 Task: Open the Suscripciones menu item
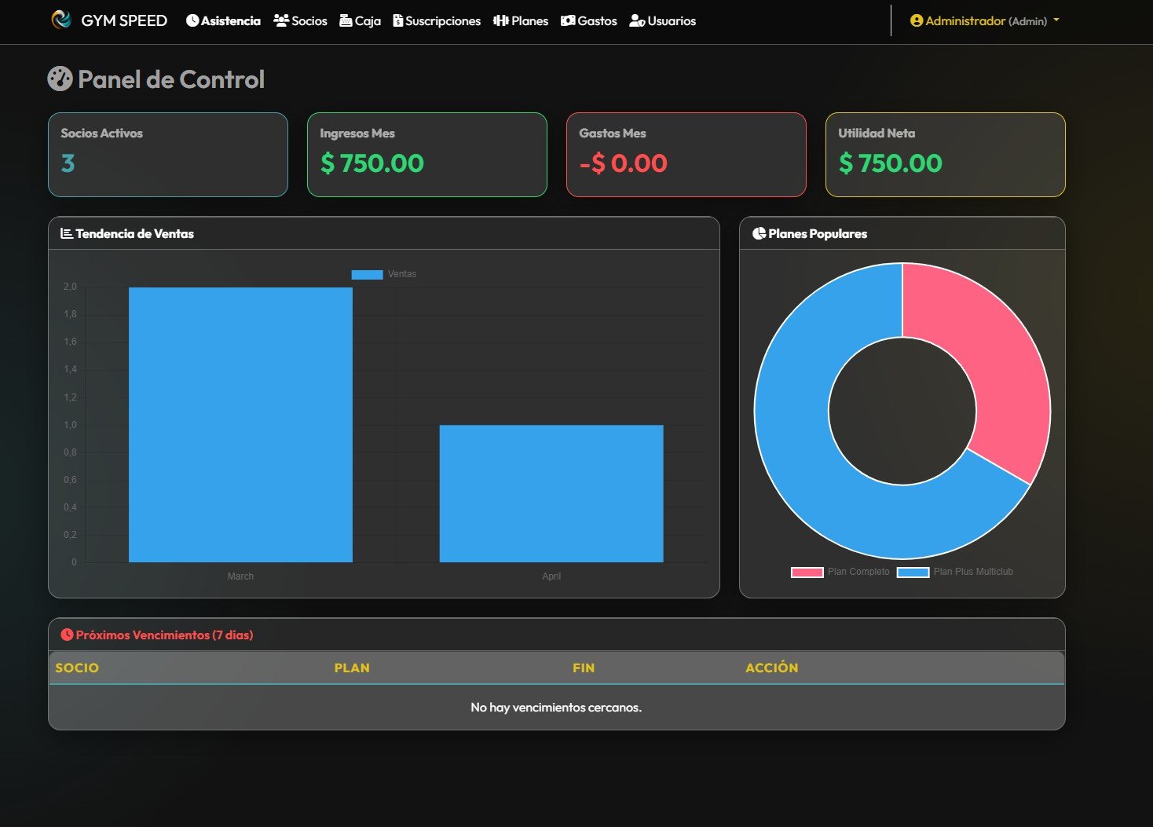coord(443,21)
